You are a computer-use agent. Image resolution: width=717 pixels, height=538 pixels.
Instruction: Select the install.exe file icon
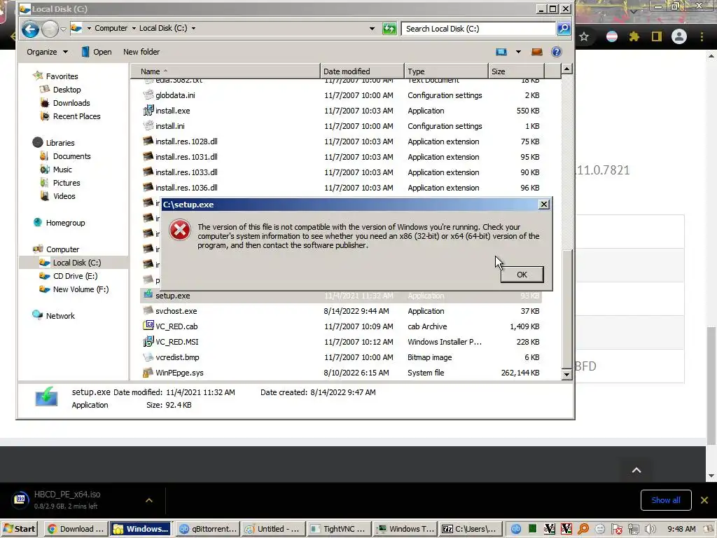(x=148, y=110)
